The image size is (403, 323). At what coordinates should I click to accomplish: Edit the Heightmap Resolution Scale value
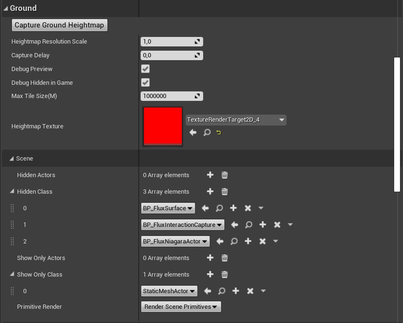172,42
